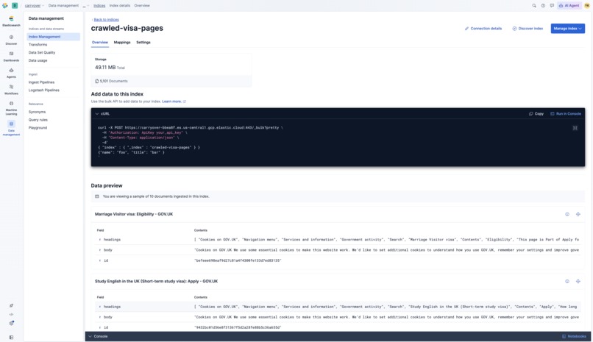The height and width of the screenshot is (342, 593).
Task: Open the feedback chat icon in the header
Action: tap(552, 6)
